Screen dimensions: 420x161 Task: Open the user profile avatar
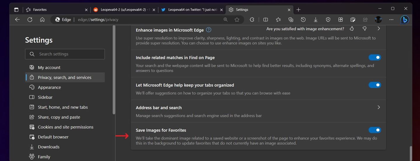(378, 20)
